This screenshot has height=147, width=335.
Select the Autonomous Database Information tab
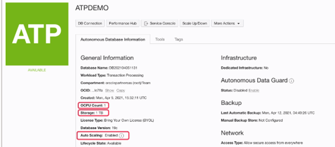click(x=113, y=39)
